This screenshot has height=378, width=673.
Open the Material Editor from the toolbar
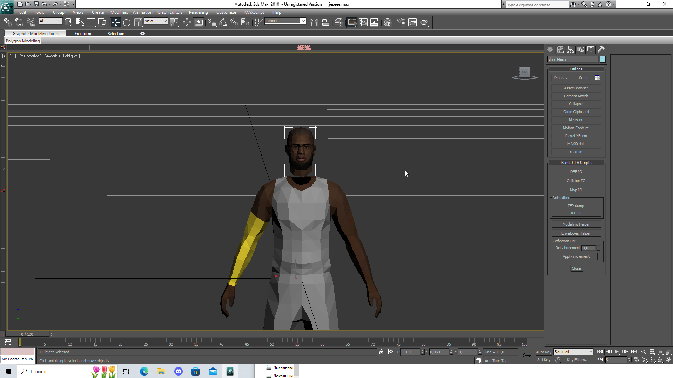pyautogui.click(x=388, y=22)
